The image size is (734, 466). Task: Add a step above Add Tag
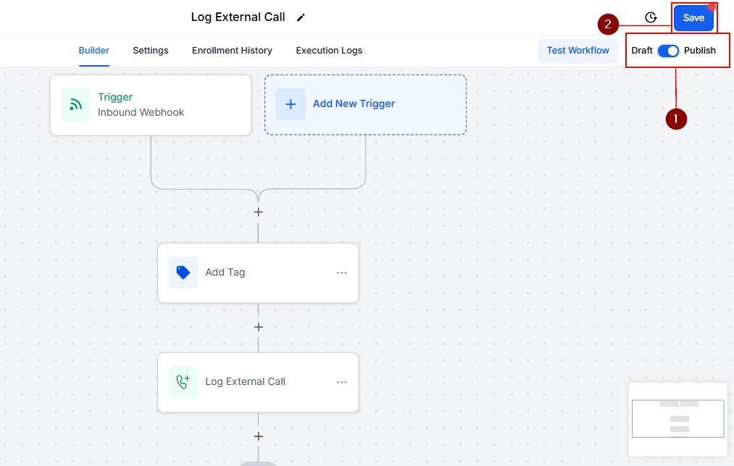point(258,212)
